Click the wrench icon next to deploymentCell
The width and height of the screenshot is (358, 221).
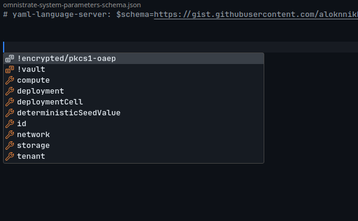tap(10, 102)
